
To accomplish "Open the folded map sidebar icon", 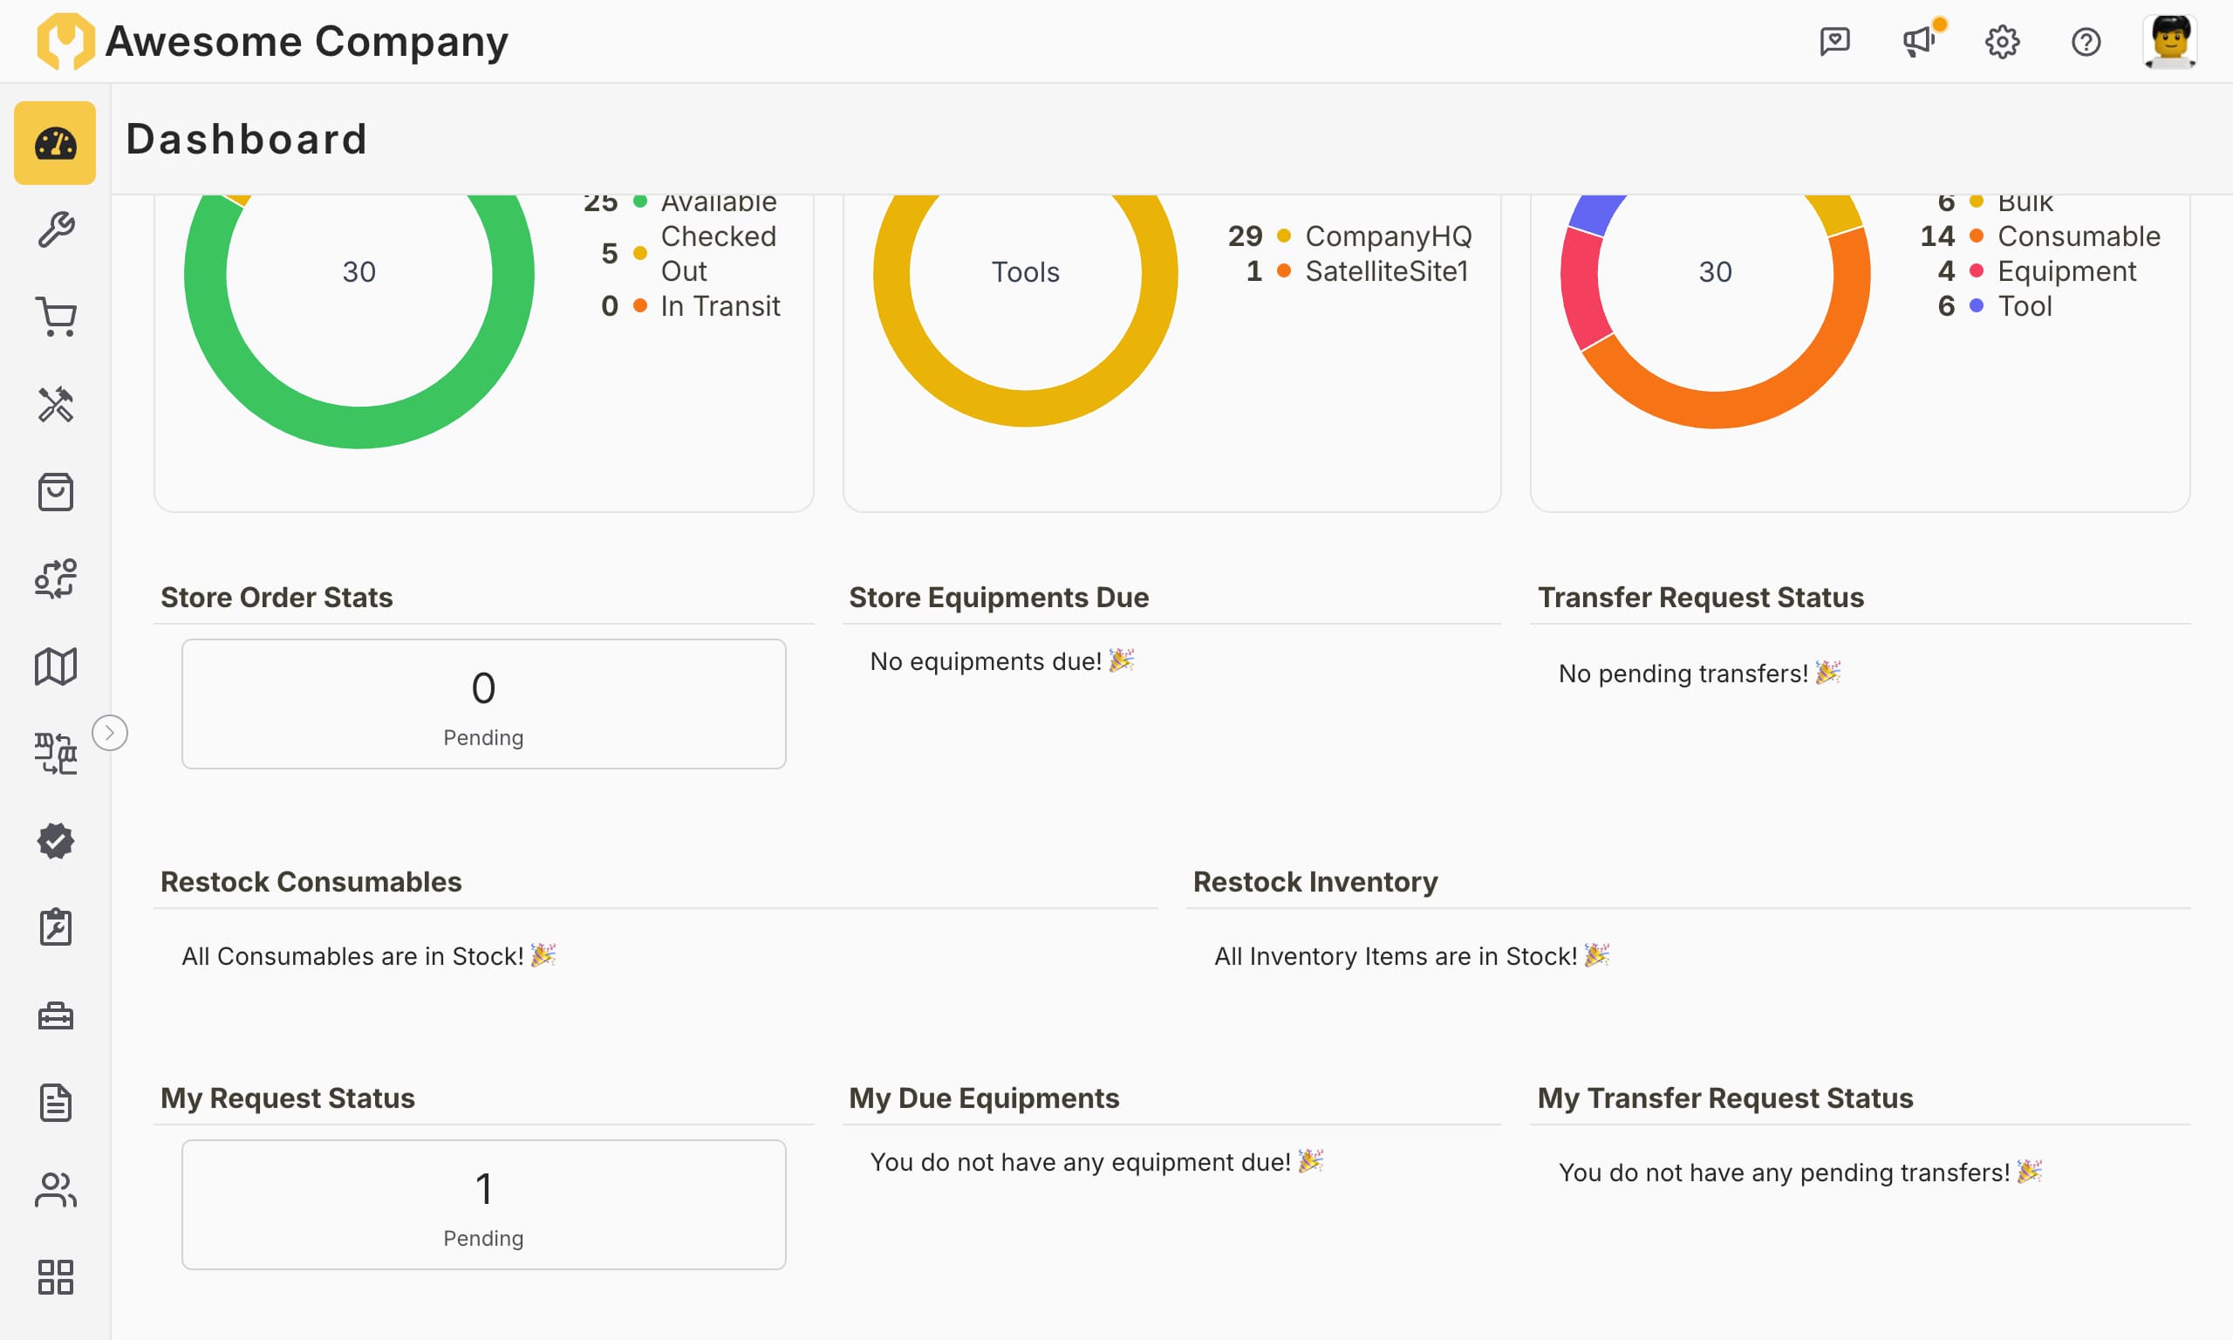I will point(55,667).
